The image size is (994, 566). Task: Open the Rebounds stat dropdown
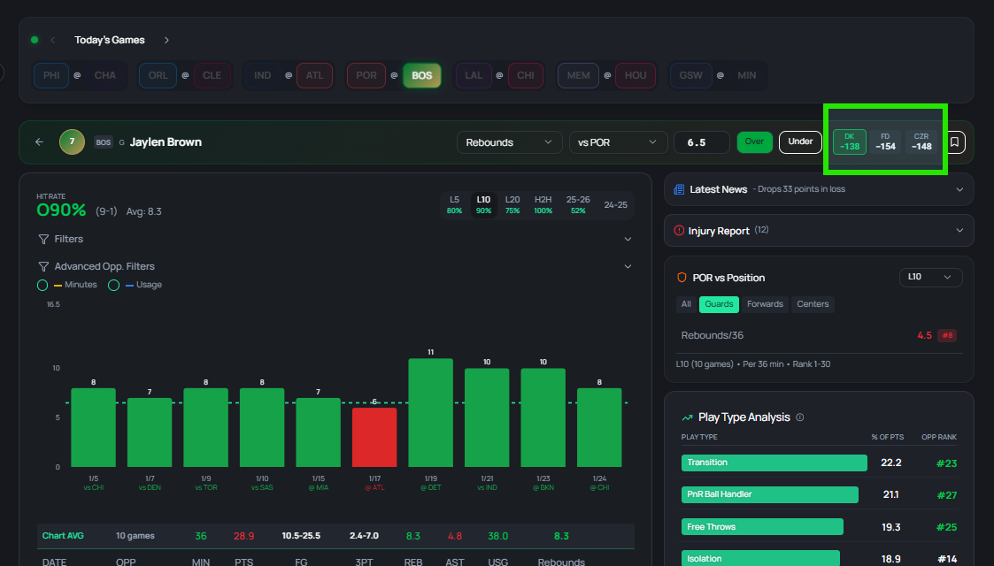pos(509,142)
